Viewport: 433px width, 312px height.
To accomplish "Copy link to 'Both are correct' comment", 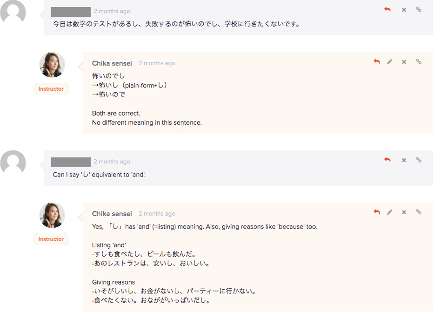I will click(419, 61).
